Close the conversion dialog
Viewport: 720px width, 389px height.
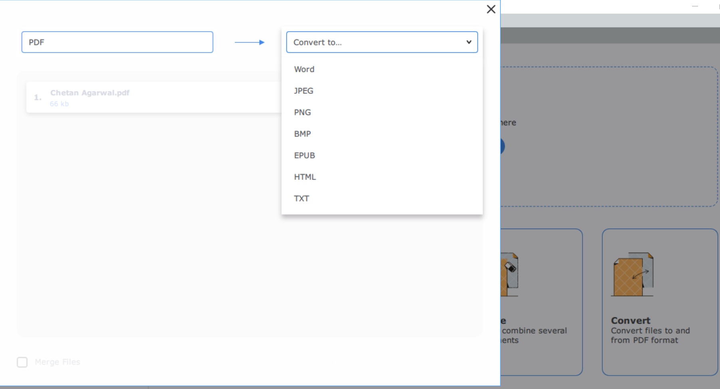[x=491, y=9]
